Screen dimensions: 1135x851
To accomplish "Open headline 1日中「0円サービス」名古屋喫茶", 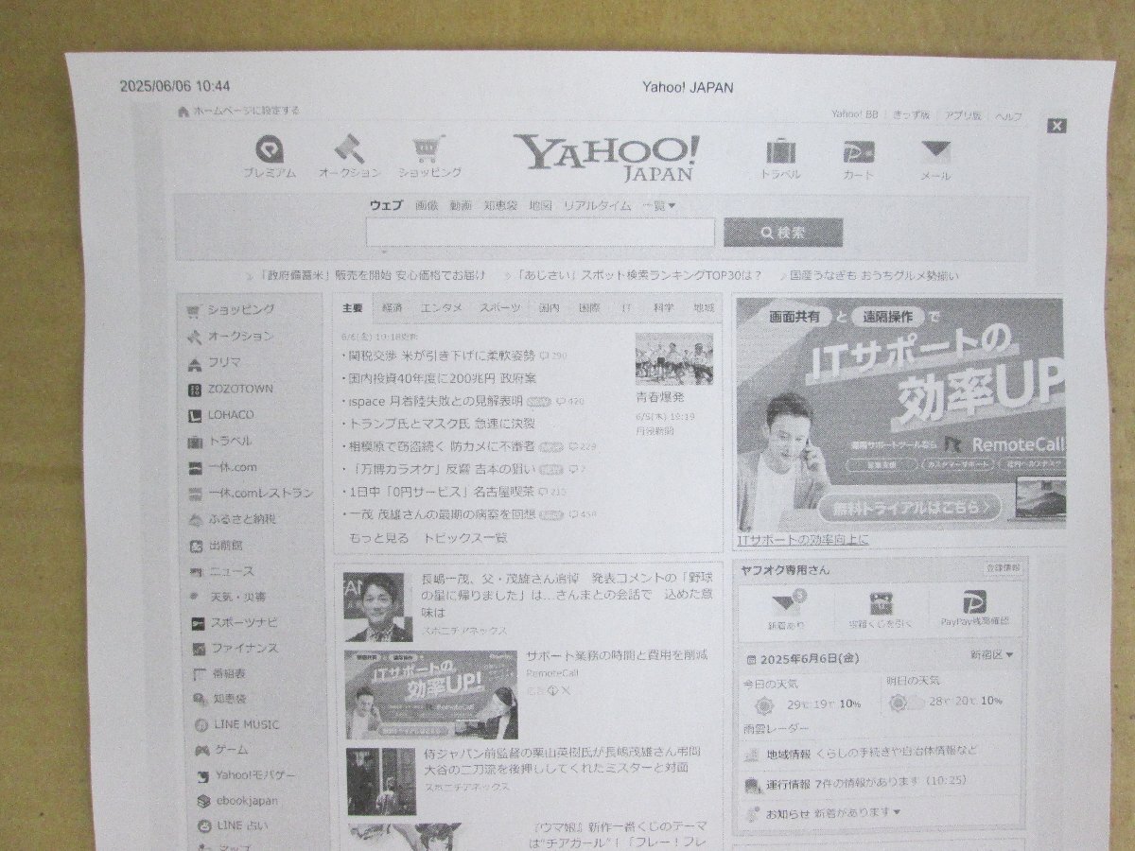I will (442, 492).
